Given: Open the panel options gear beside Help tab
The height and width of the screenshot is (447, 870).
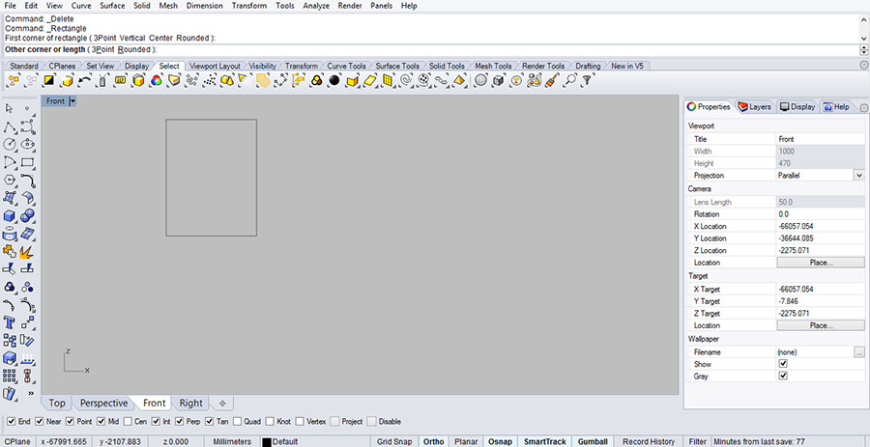Looking at the screenshot, I should tap(863, 107).
